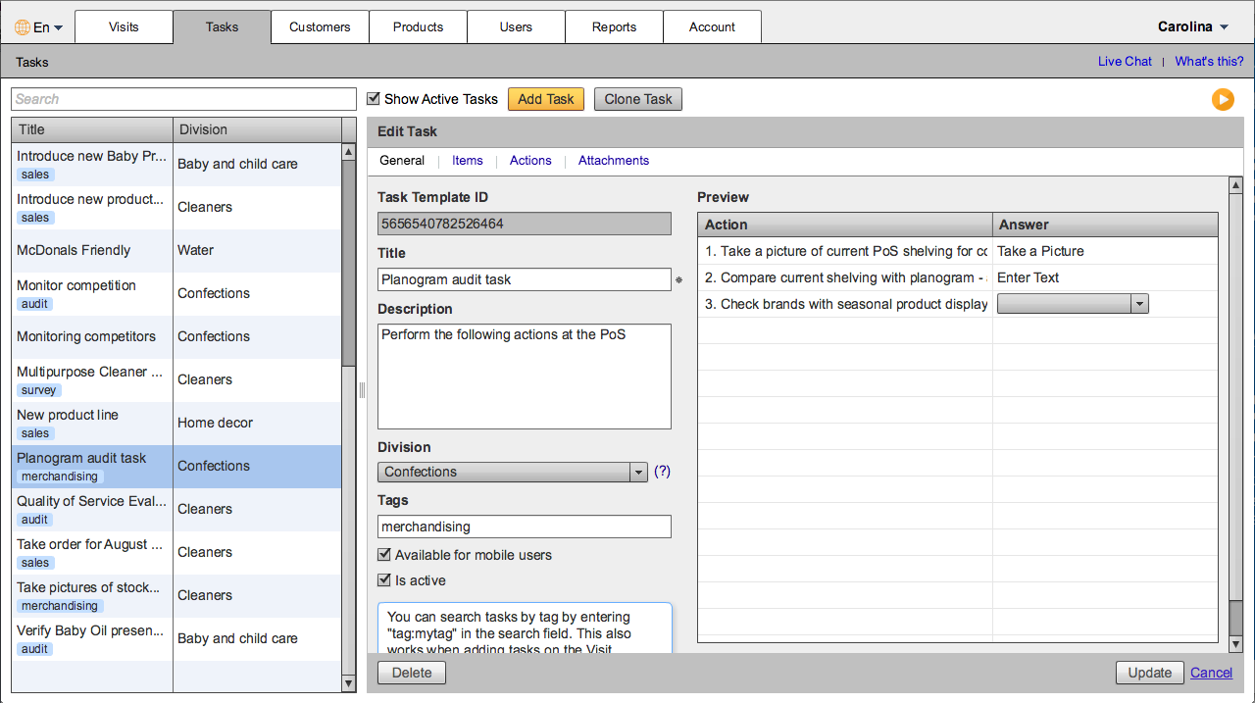1255x703 pixels.
Task: Click the orange play button icon
Action: tap(1223, 99)
